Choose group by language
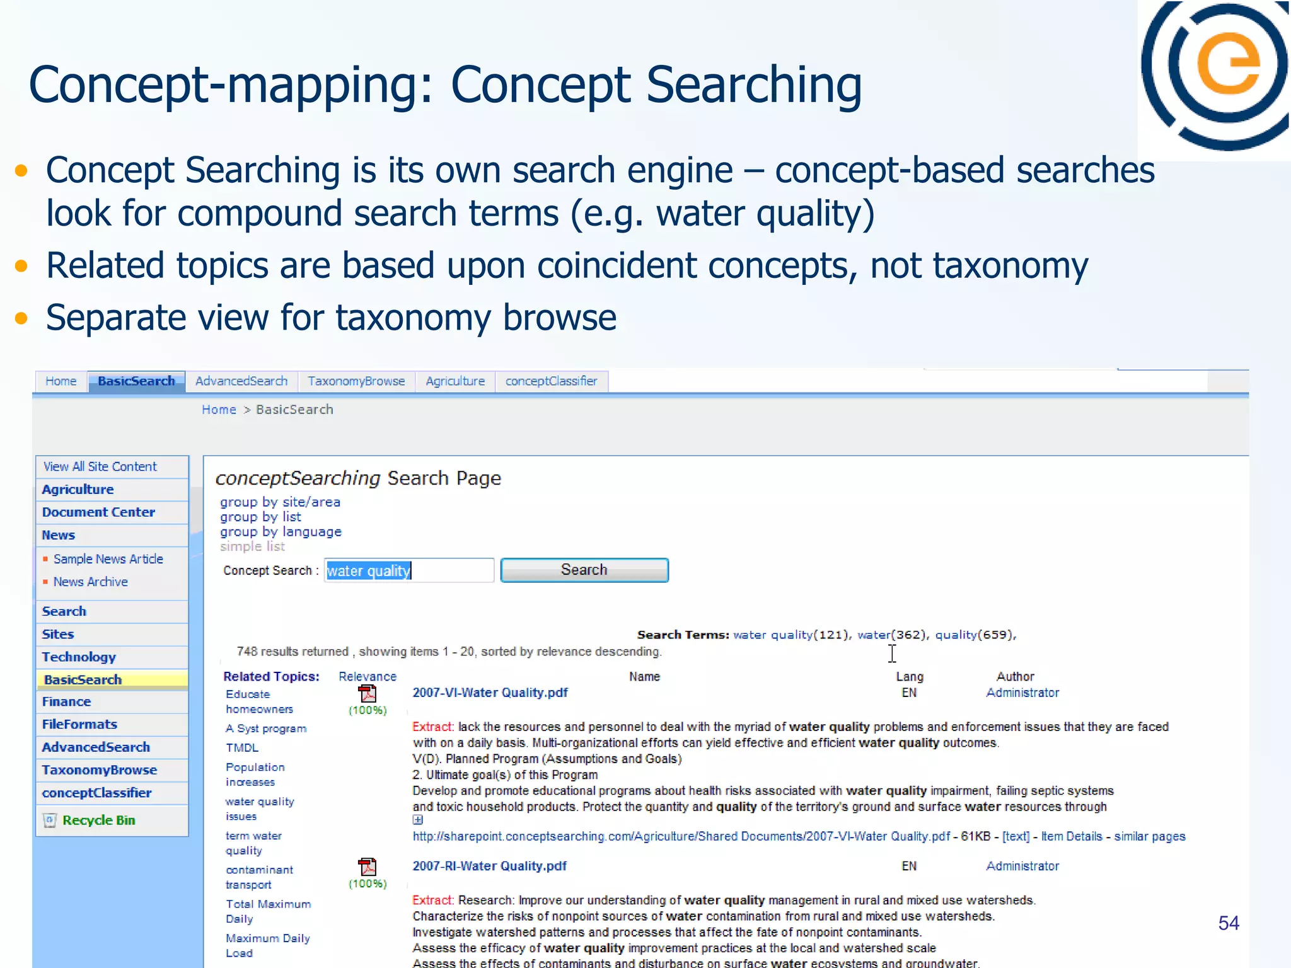 [x=281, y=532]
